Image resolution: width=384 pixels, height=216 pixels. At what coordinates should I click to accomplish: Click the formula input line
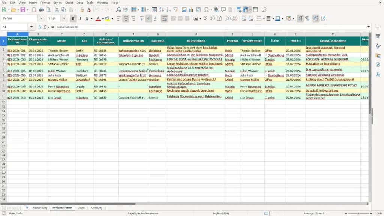[x=211, y=27]
